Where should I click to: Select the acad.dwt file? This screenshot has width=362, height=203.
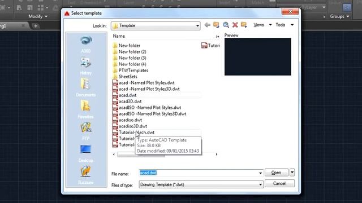pos(124,95)
